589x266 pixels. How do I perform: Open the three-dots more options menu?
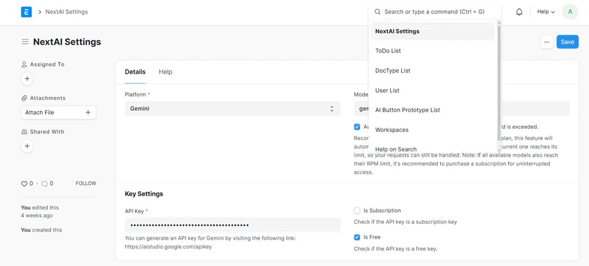pos(546,42)
